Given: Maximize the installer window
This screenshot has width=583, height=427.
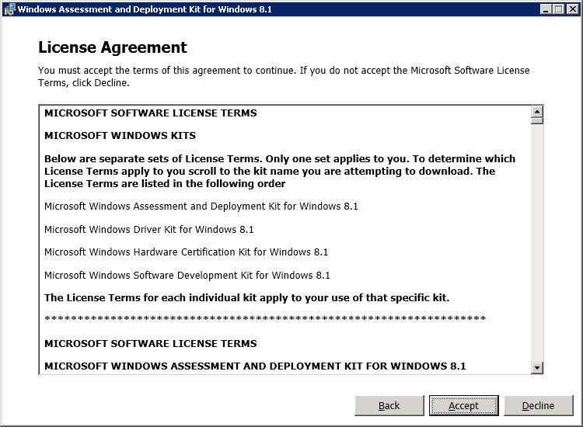Looking at the screenshot, I should (x=558, y=9).
